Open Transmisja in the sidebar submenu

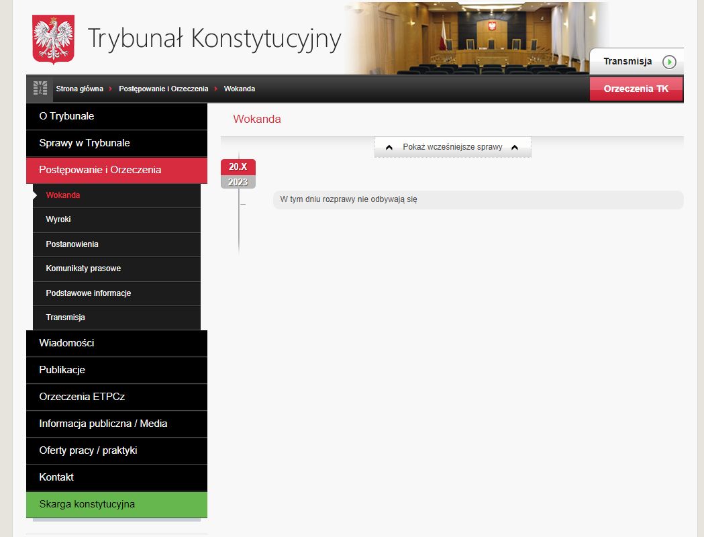(x=117, y=318)
